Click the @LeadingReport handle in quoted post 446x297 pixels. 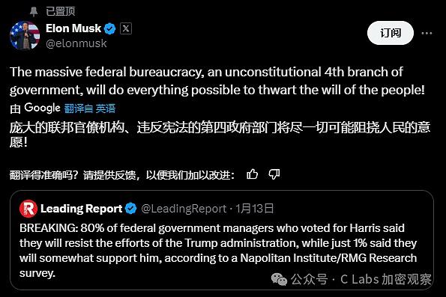(x=184, y=209)
